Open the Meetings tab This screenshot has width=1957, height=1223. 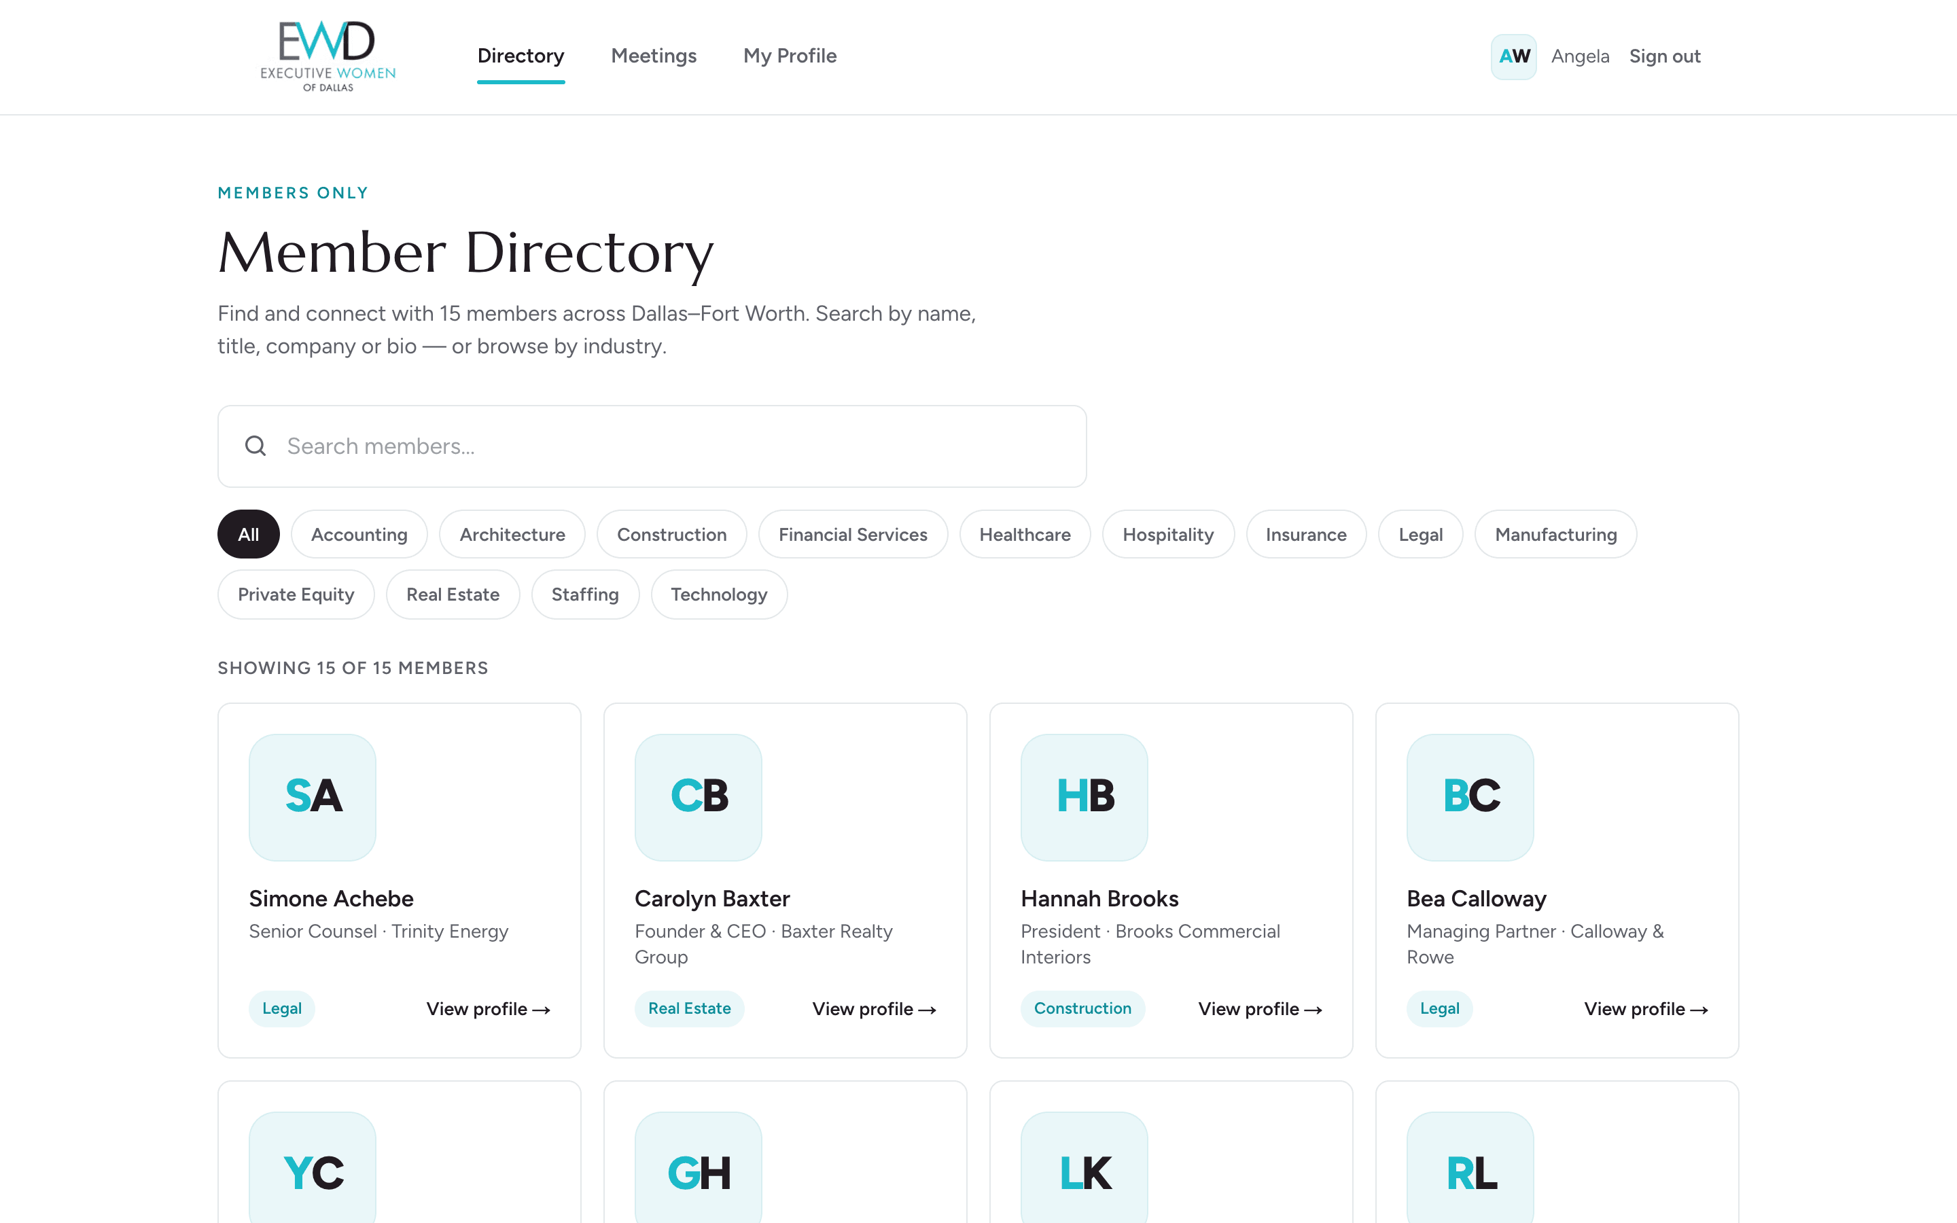click(654, 56)
